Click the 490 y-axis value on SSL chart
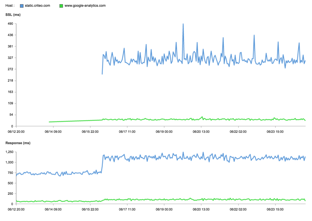 pyautogui.click(x=10, y=24)
